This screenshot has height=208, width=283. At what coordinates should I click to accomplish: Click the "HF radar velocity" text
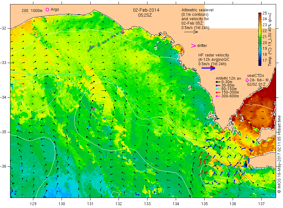pos(214,55)
